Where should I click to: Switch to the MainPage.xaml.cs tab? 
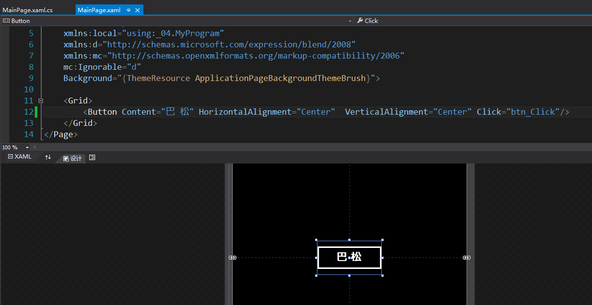pos(28,10)
